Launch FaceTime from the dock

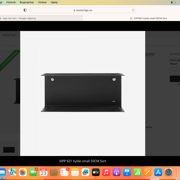(33, 172)
